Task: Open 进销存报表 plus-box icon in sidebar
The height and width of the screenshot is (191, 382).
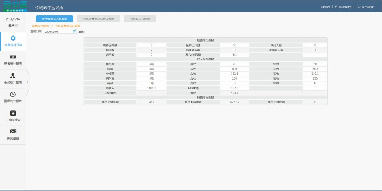Action: pyautogui.click(x=13, y=113)
